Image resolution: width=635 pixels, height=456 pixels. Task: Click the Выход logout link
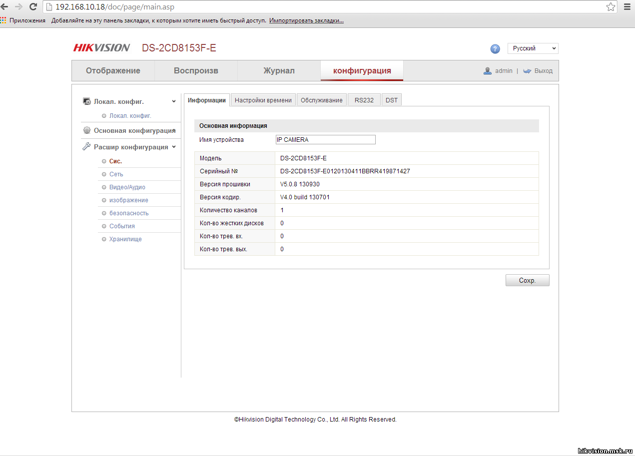[544, 71]
